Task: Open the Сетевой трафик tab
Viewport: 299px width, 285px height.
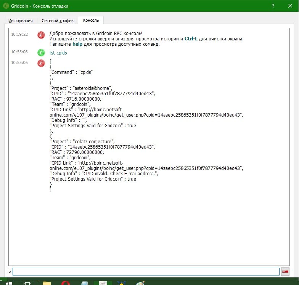Action: click(58, 21)
